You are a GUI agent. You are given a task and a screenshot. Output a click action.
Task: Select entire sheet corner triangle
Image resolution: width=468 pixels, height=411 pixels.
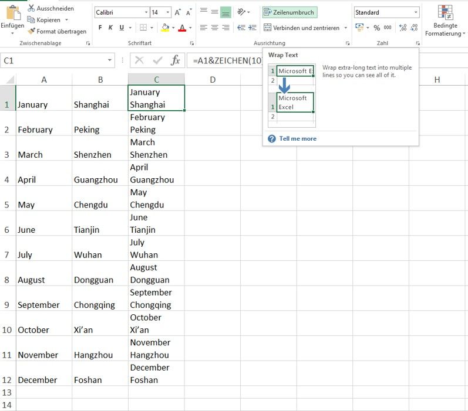(10, 80)
